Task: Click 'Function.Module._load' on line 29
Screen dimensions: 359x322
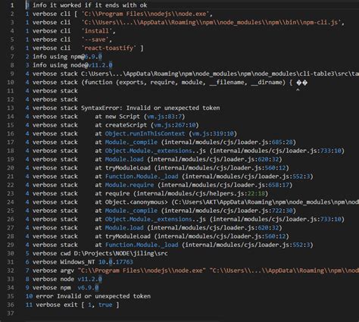Action: tap(142, 245)
